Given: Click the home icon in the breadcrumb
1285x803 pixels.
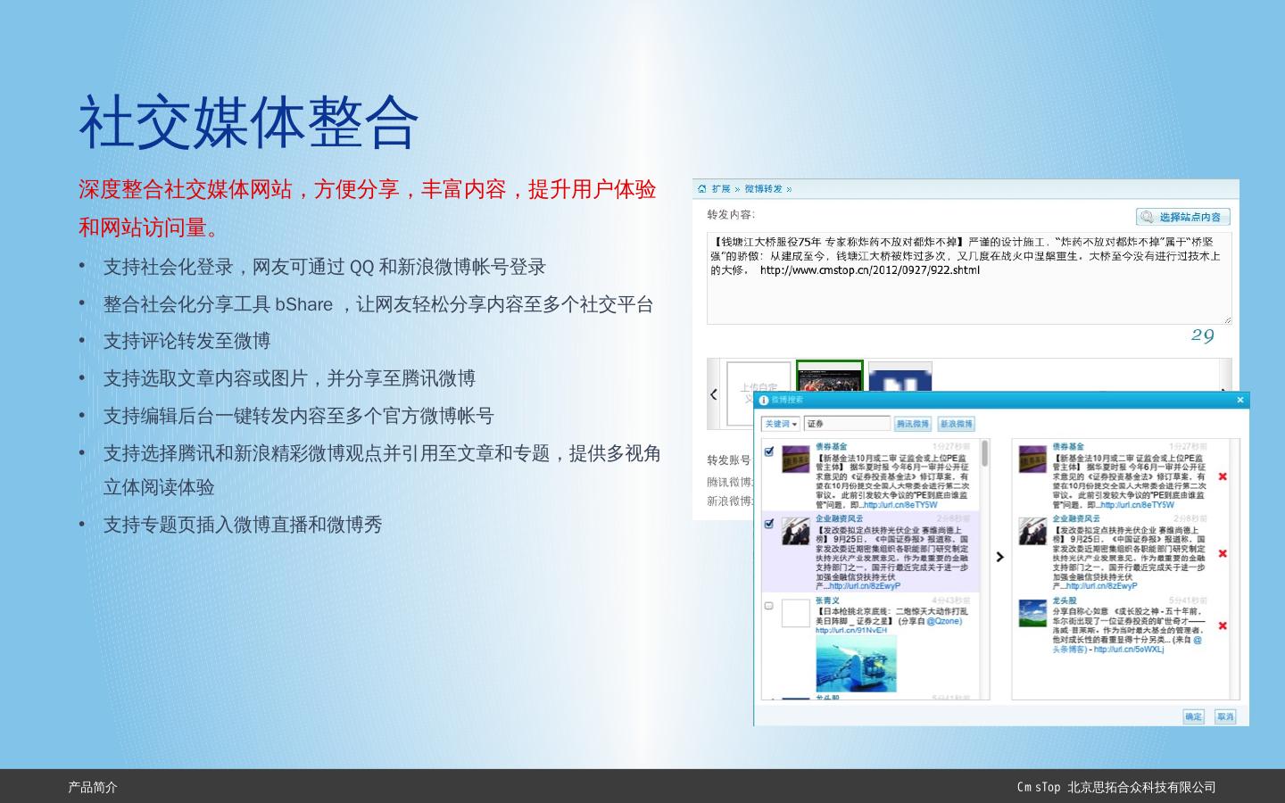Looking at the screenshot, I should click(702, 188).
